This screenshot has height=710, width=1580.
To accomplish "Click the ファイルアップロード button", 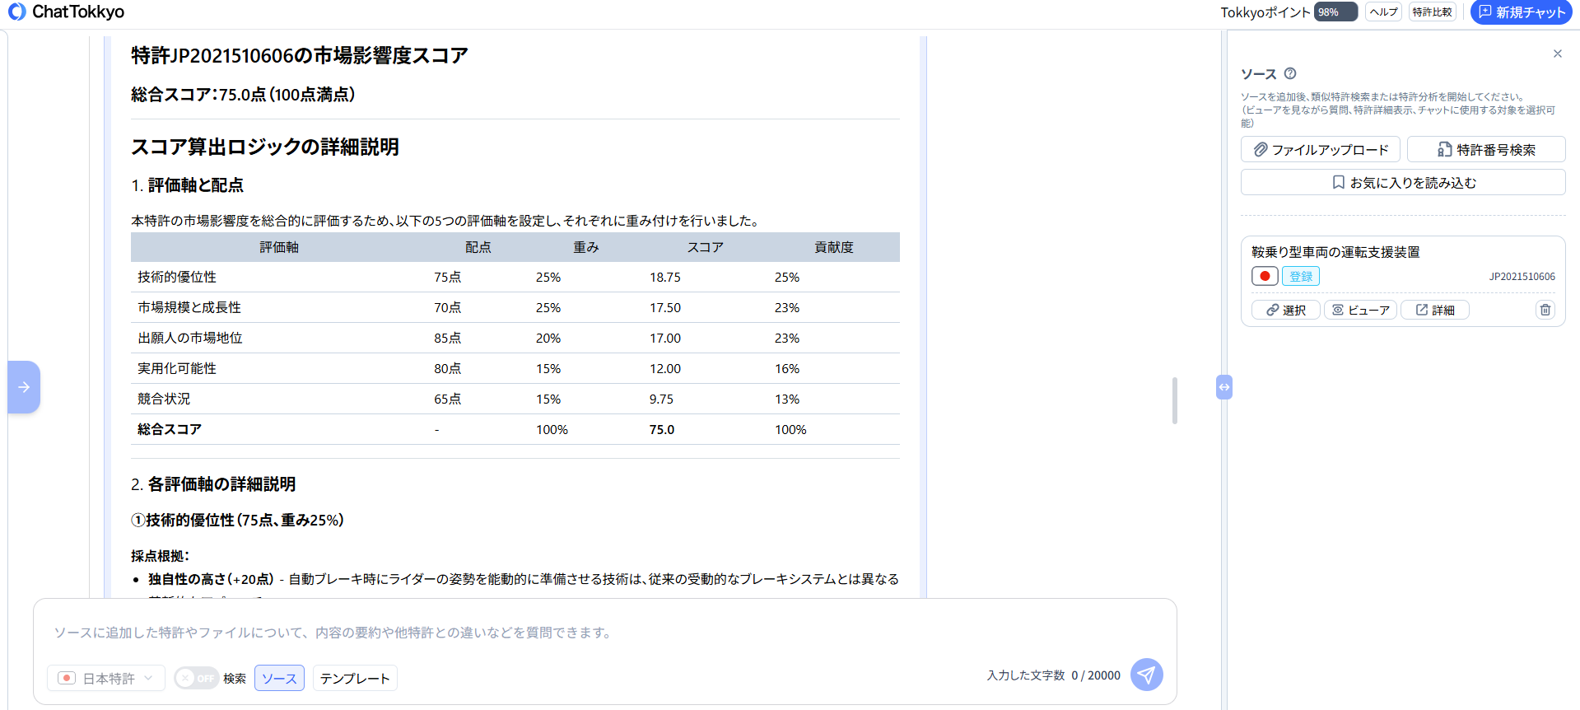I will tap(1320, 149).
